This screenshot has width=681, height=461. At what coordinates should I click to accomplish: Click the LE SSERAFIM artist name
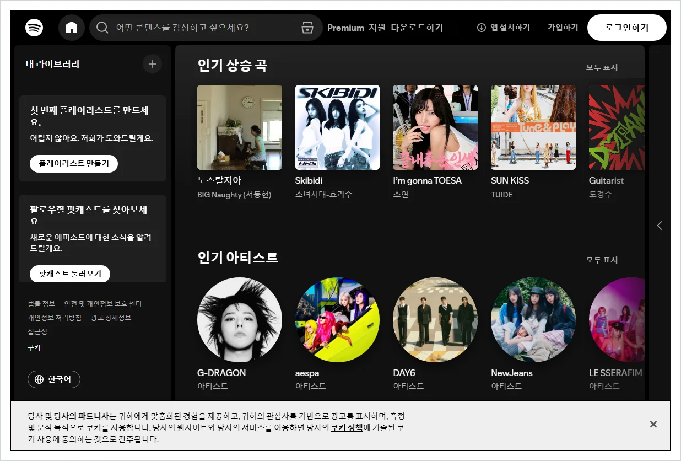click(615, 373)
